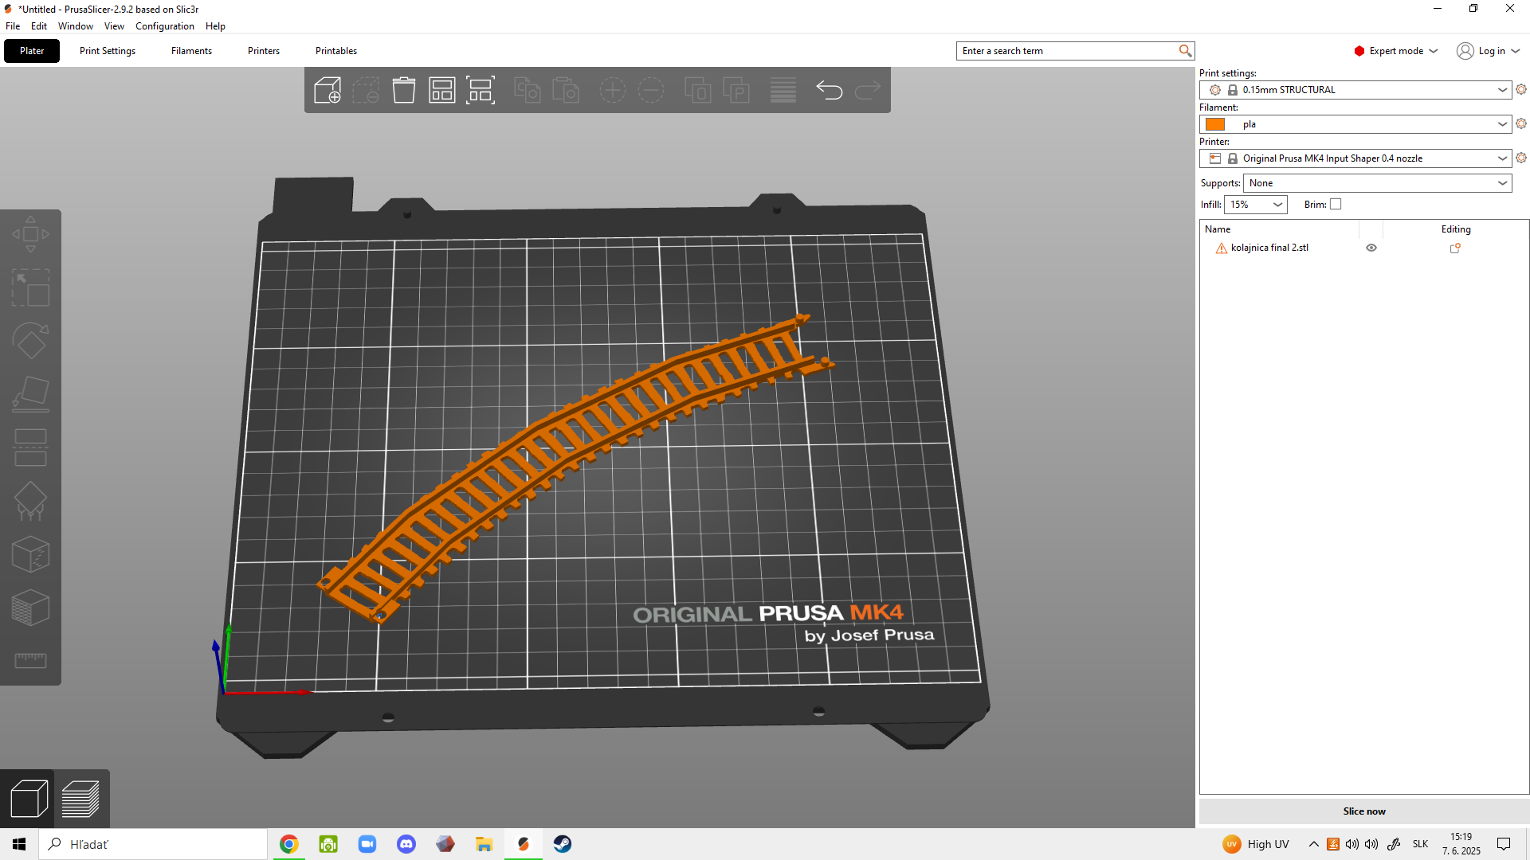Click the editing icon for kolajnica final 2.stl
Screen dimensions: 1530x860
1455,248
